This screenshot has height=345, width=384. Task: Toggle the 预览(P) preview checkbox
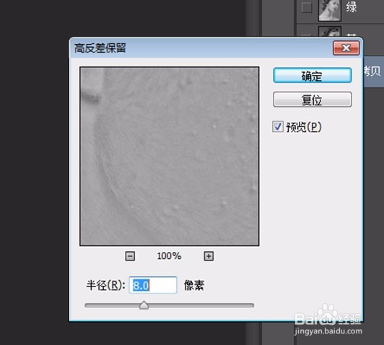[x=278, y=127]
